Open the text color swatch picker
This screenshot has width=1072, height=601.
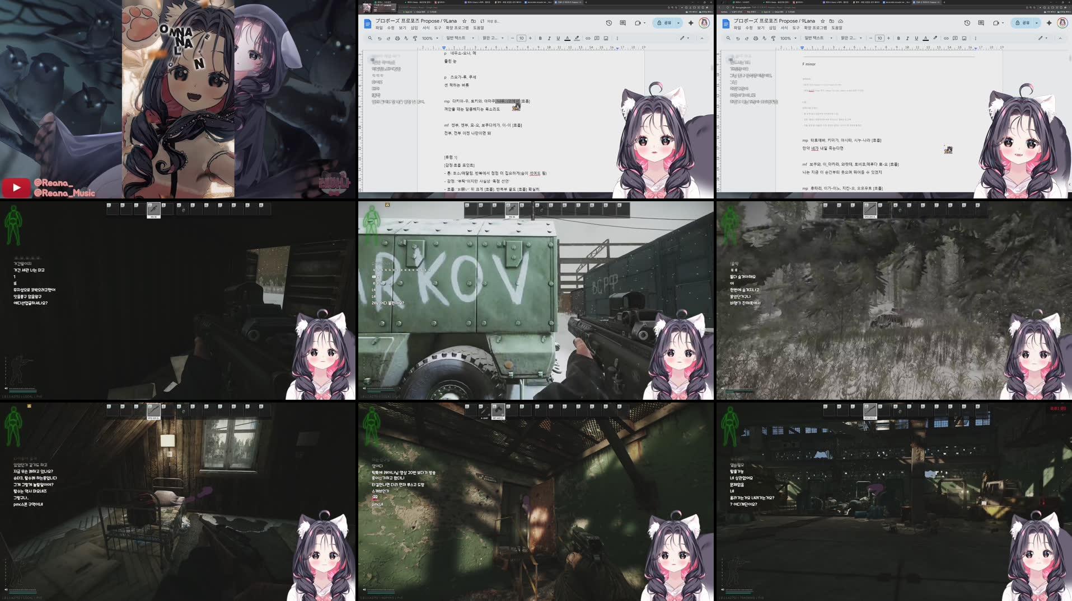click(567, 38)
